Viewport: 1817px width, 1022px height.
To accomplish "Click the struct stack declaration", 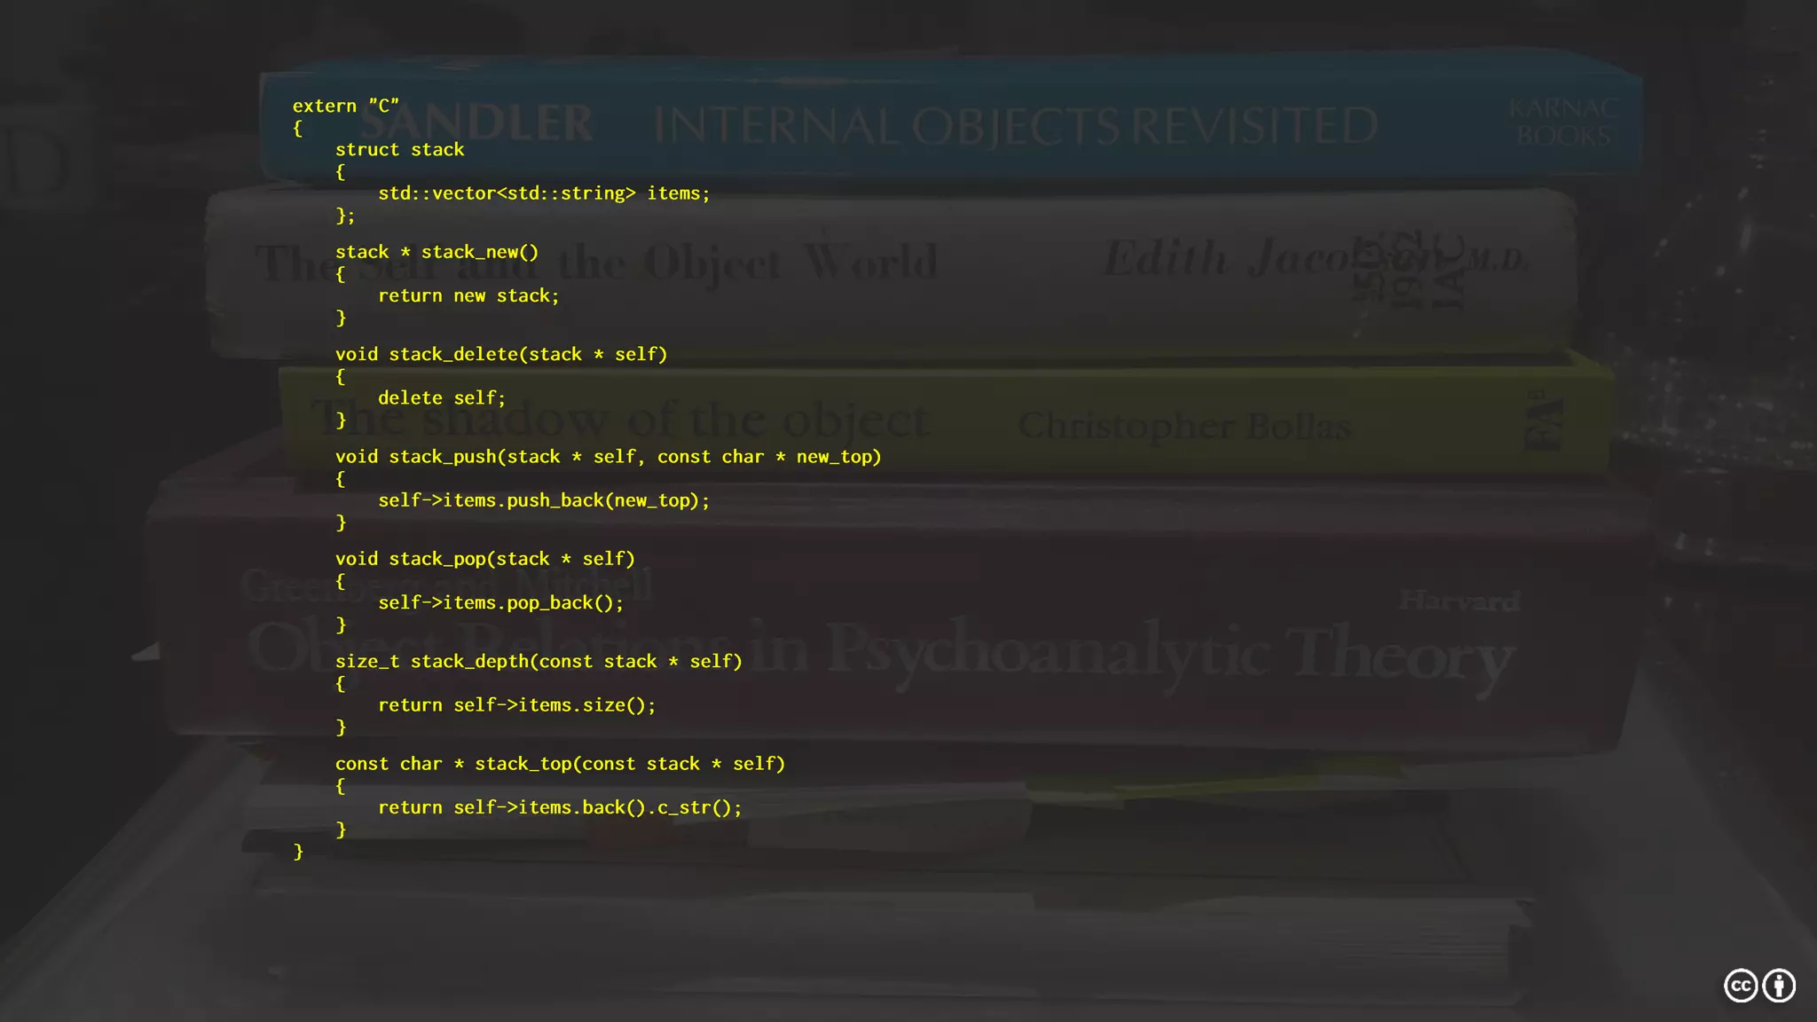I will coord(399,150).
